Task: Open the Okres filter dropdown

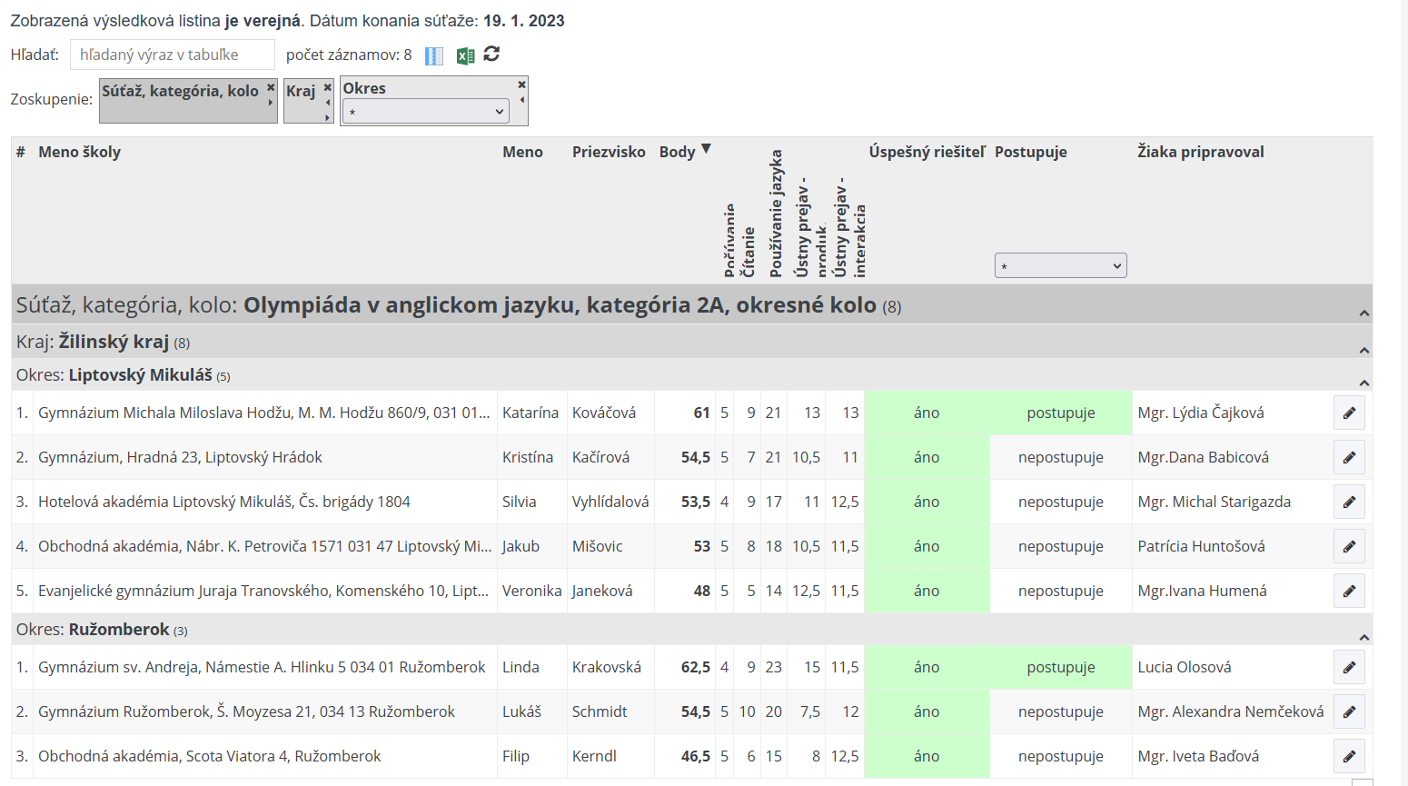Action: [x=425, y=112]
